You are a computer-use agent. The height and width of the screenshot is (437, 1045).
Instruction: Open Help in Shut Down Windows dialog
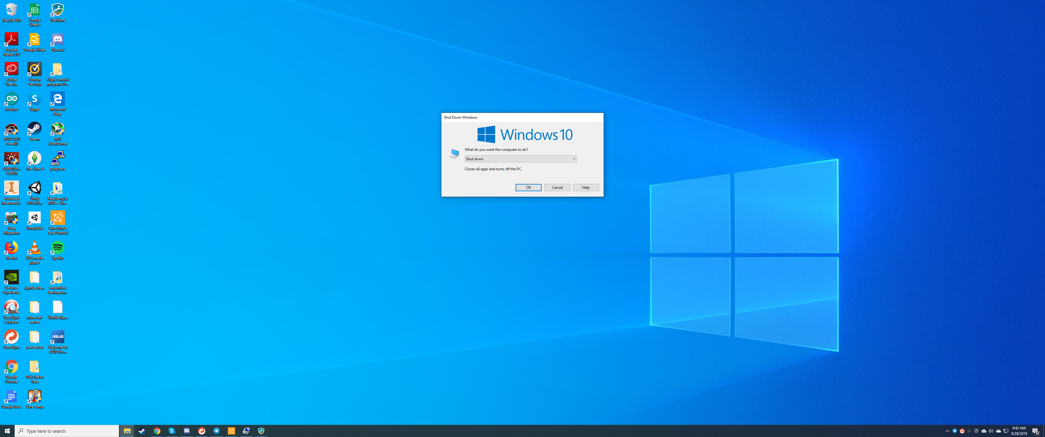585,187
